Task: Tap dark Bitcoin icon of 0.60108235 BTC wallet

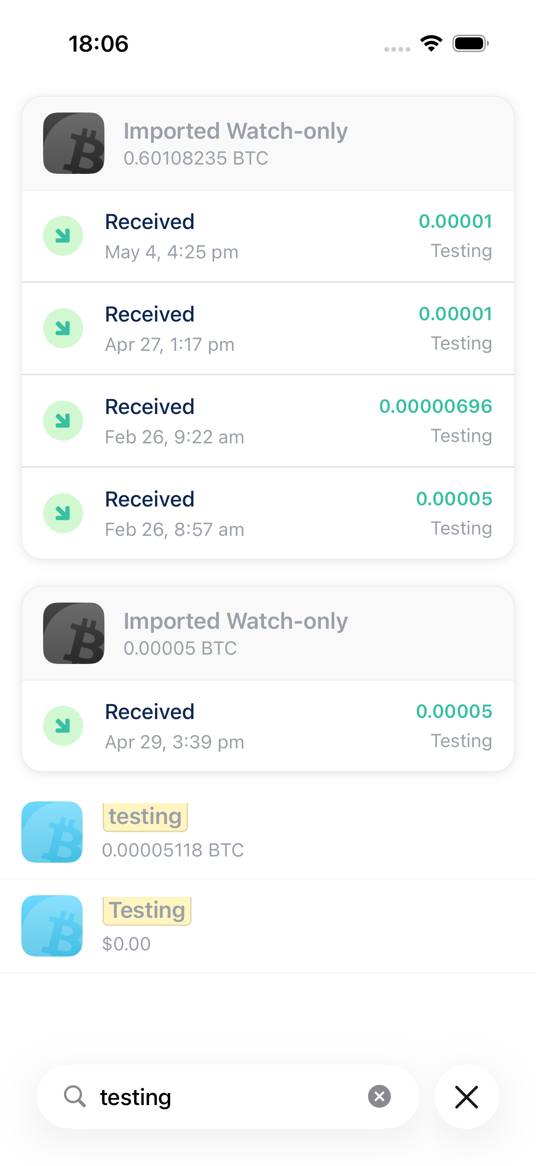Action: point(74,143)
